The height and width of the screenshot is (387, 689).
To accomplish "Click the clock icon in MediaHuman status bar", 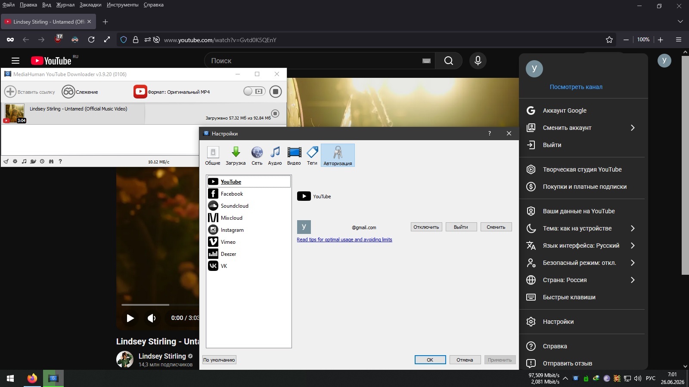I will pos(42,162).
